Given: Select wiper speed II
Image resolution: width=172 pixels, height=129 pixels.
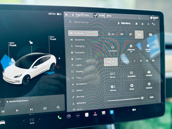Looking at the screenshot, I should click(141, 61).
